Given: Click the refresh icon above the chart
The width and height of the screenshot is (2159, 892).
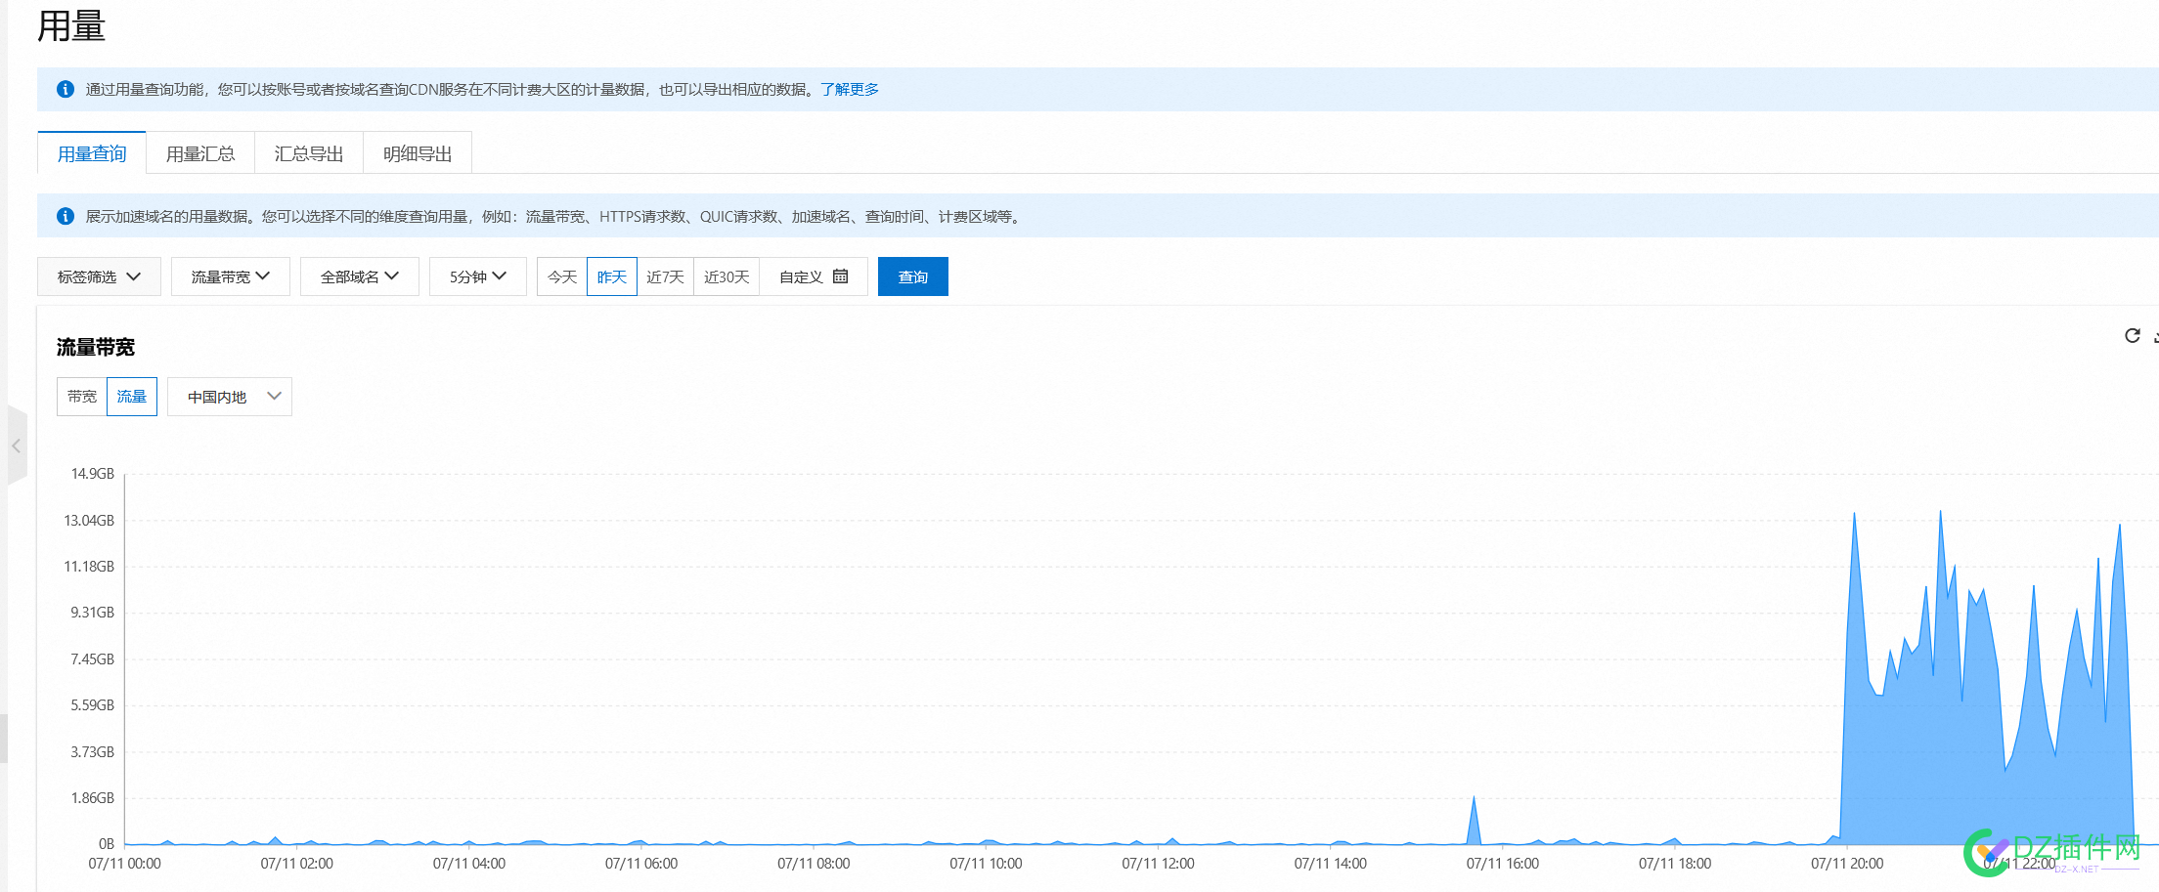Looking at the screenshot, I should tap(2132, 335).
